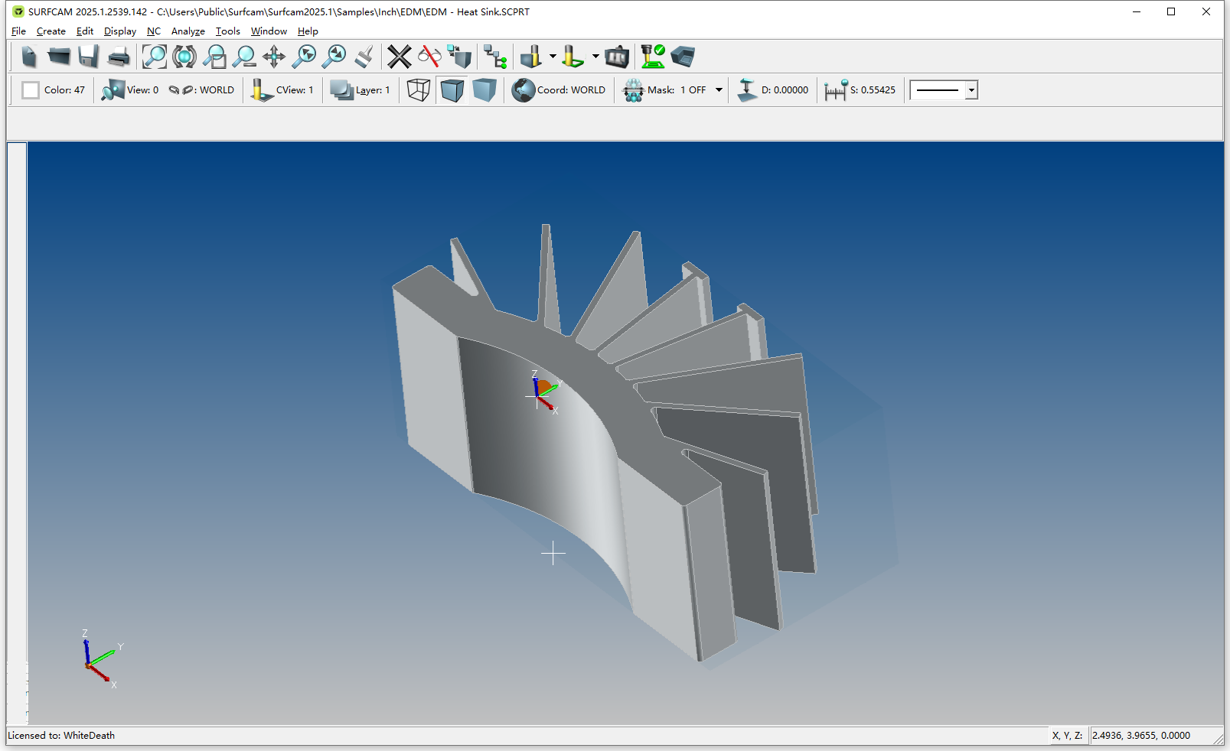Click the Rotate view icon

(x=184, y=57)
